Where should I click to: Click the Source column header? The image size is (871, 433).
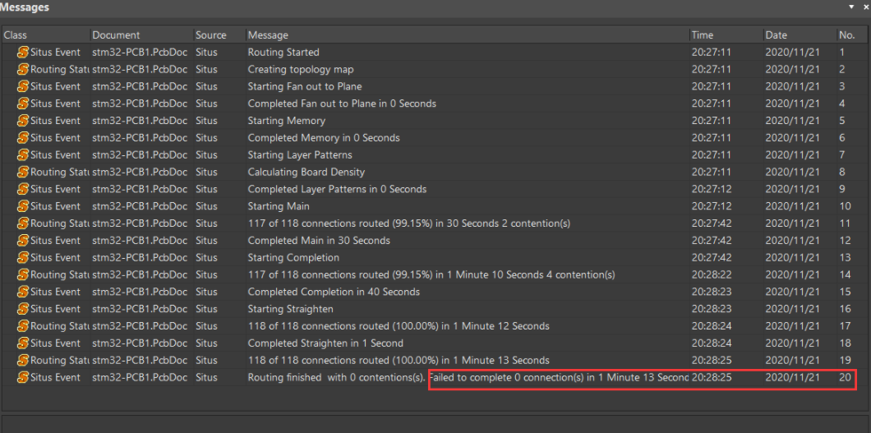[219, 35]
